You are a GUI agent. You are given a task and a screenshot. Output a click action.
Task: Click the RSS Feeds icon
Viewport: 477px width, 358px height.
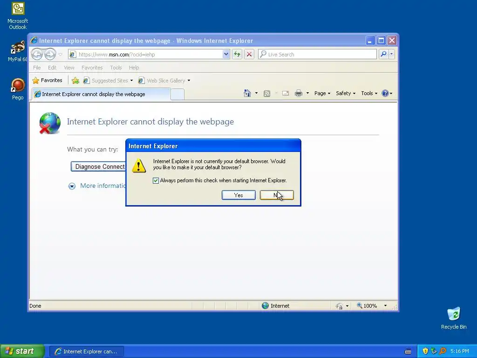(x=267, y=93)
